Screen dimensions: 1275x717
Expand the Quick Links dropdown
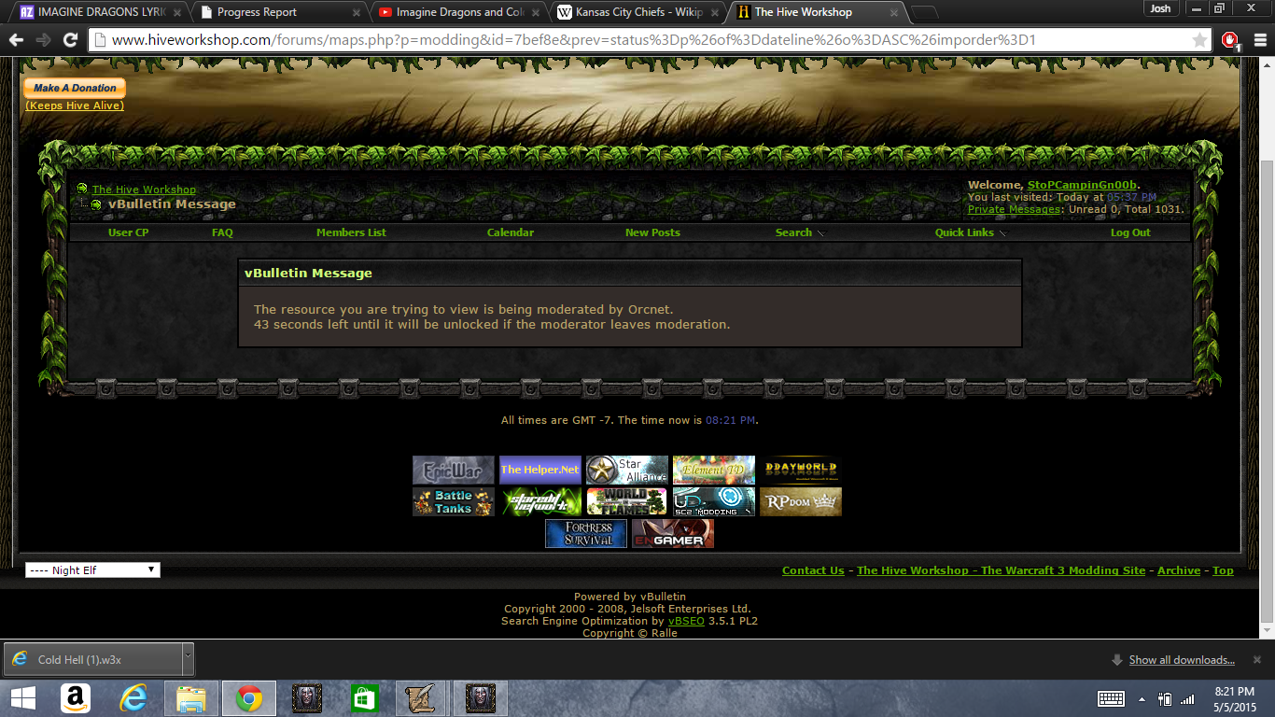click(x=971, y=232)
